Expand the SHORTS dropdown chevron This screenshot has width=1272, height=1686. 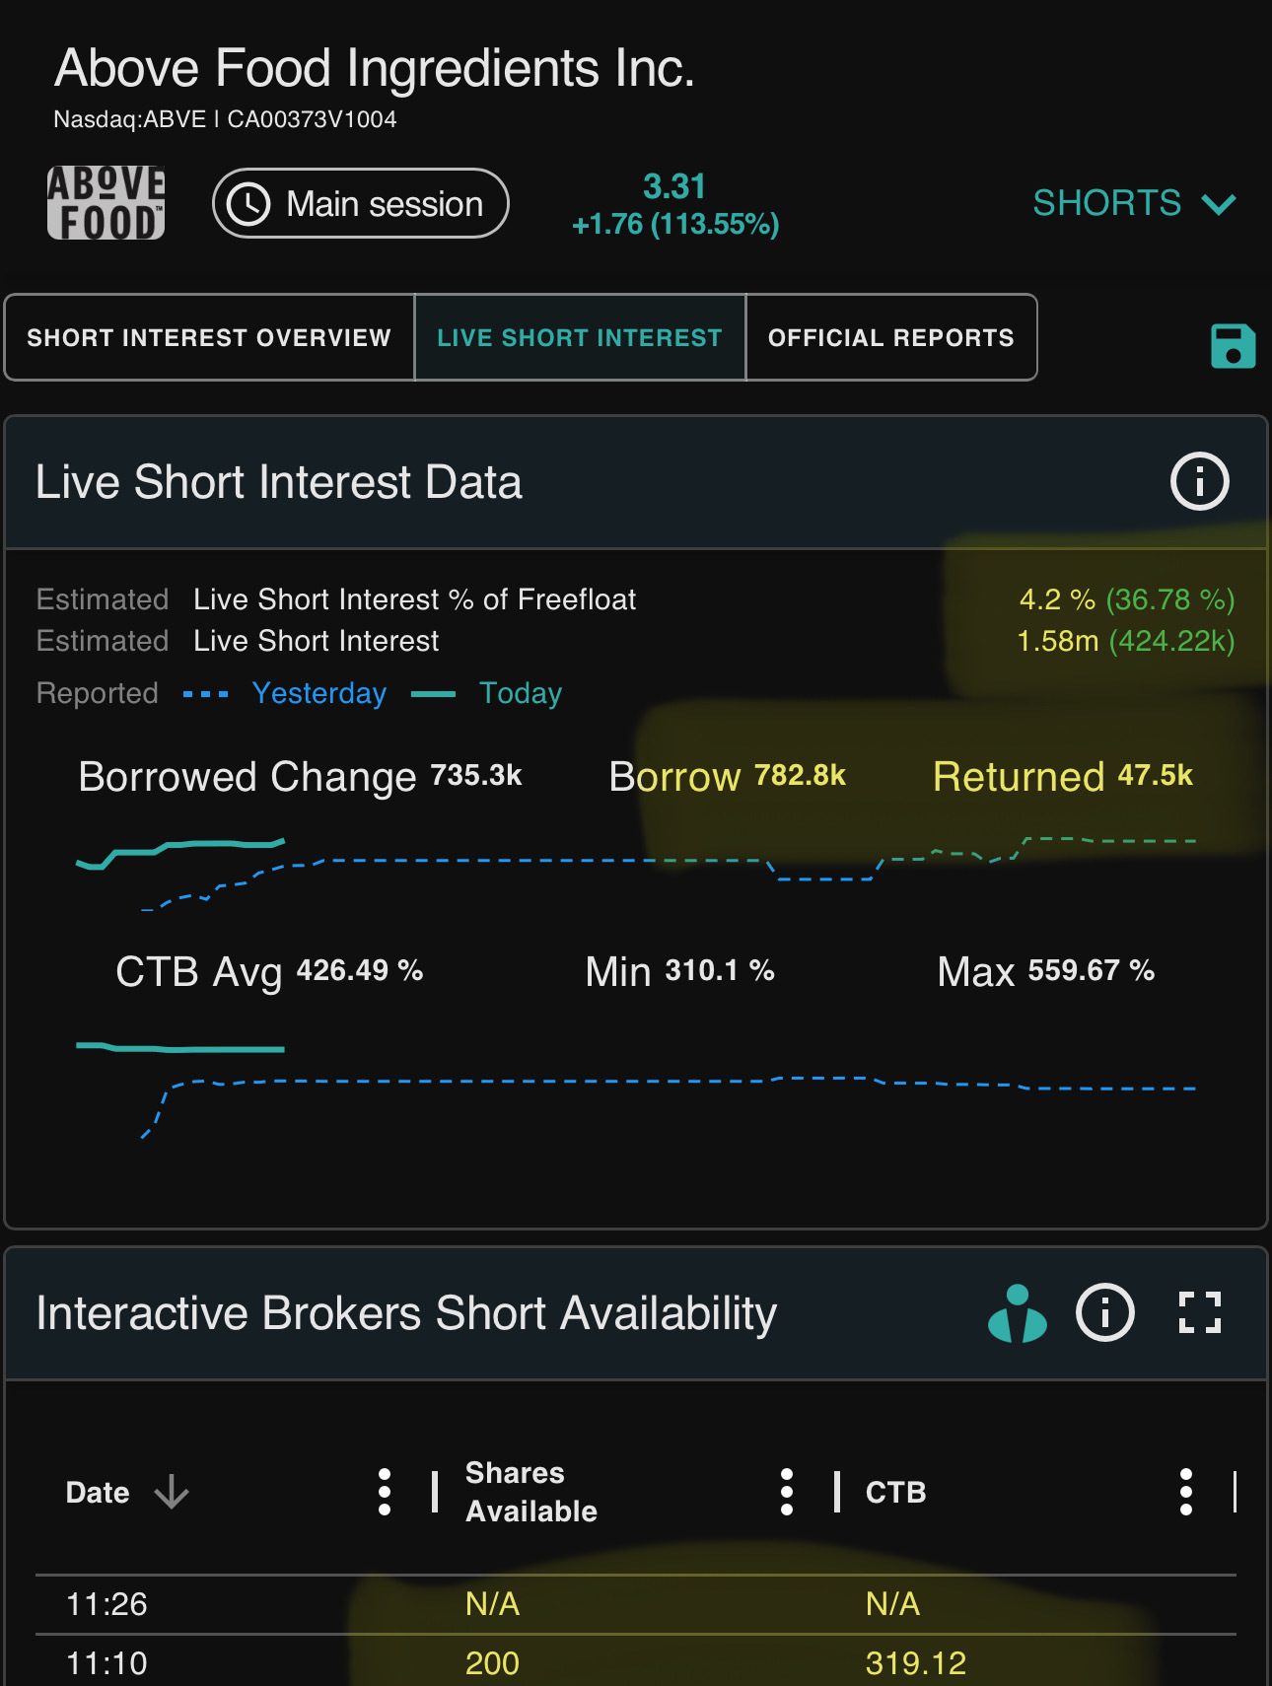pyautogui.click(x=1219, y=204)
